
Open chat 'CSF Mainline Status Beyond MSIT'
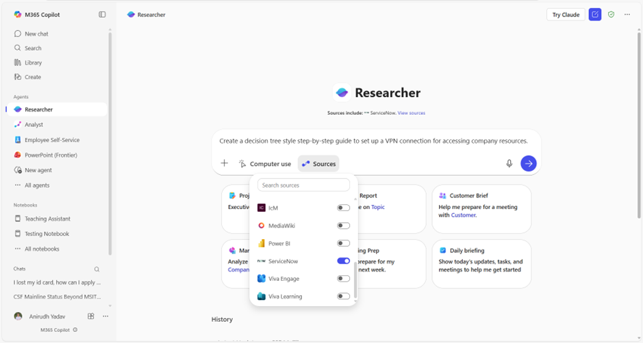(x=58, y=297)
